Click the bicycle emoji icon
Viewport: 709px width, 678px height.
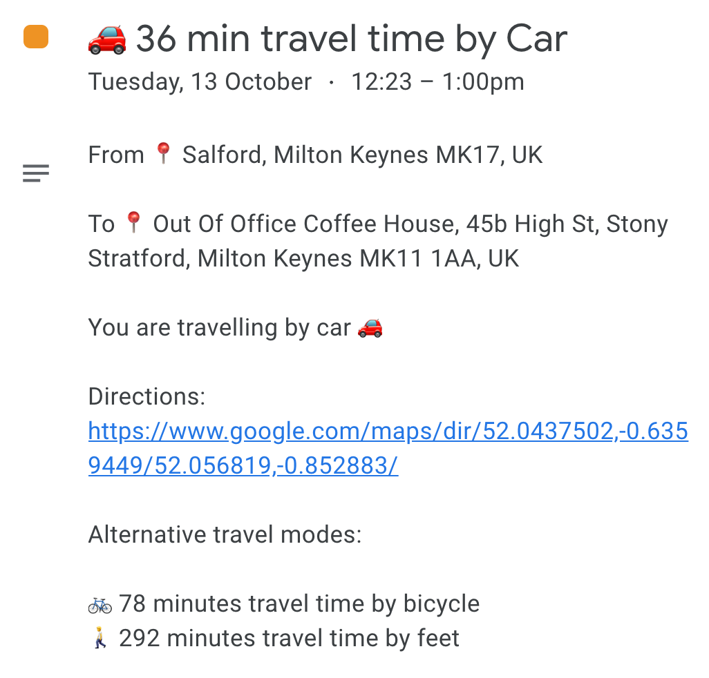100,605
